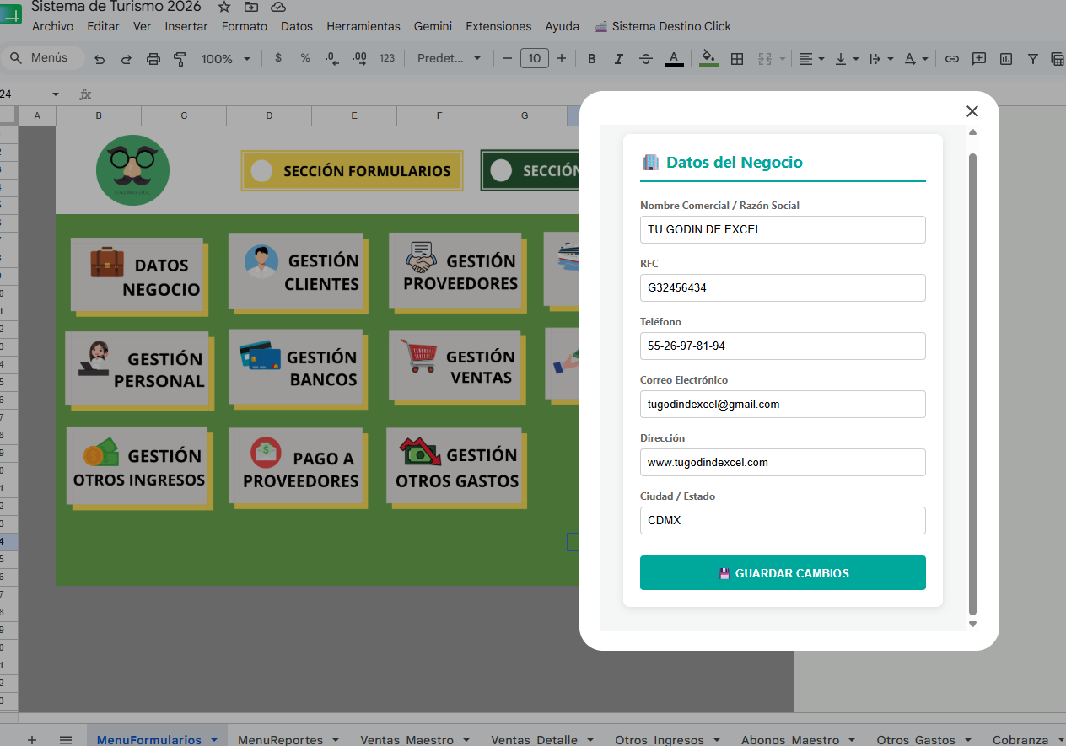
Task: Open Insertar menu
Action: 186,26
